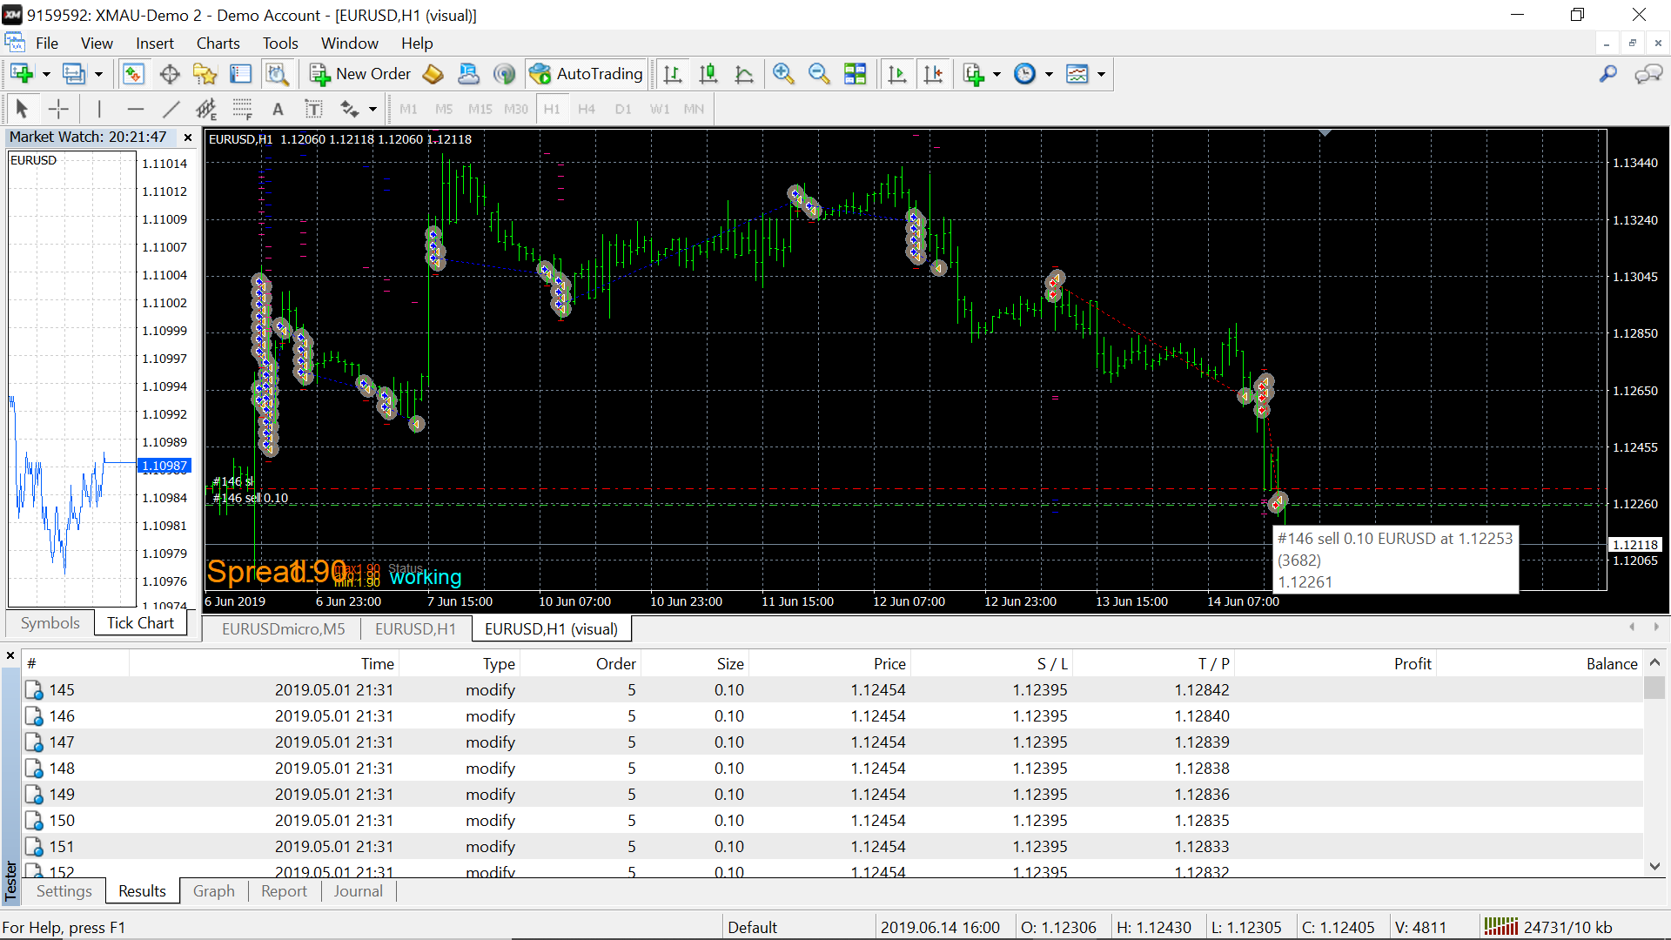
Task: Open the search magnifier icon
Action: click(x=1608, y=74)
